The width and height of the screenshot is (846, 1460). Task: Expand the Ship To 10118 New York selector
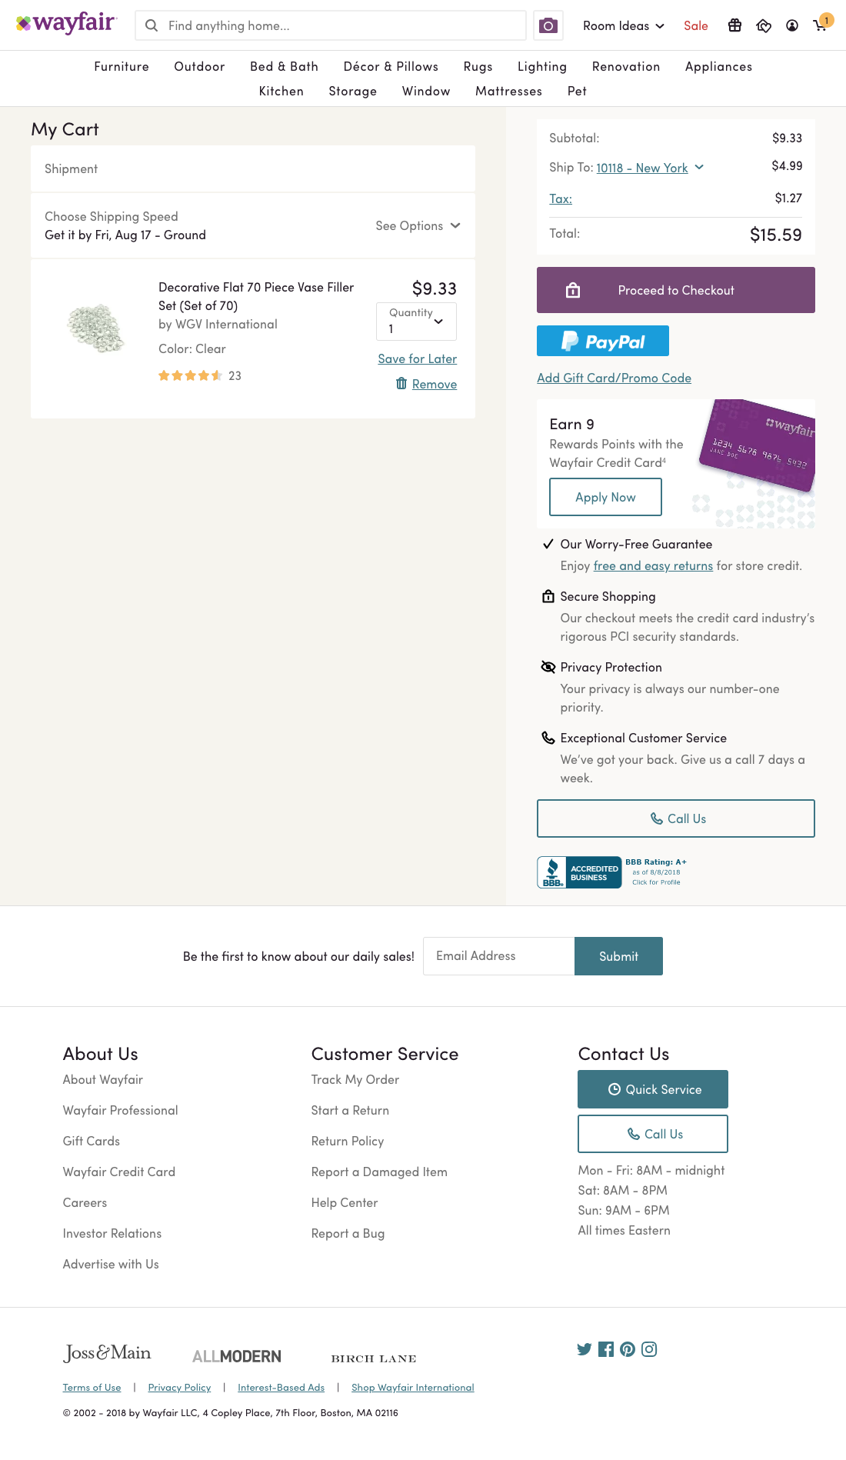click(x=650, y=167)
